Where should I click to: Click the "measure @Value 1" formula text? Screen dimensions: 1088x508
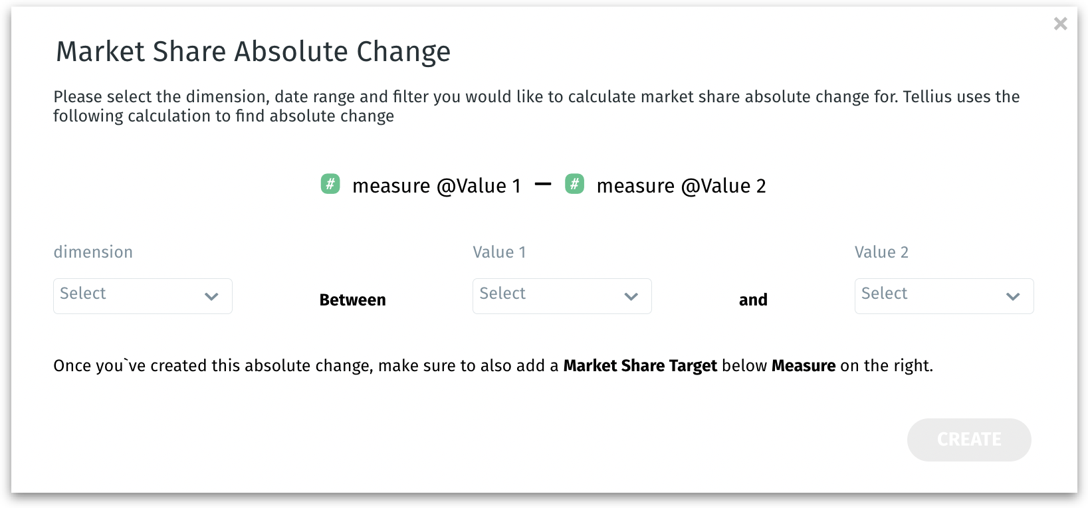click(436, 186)
